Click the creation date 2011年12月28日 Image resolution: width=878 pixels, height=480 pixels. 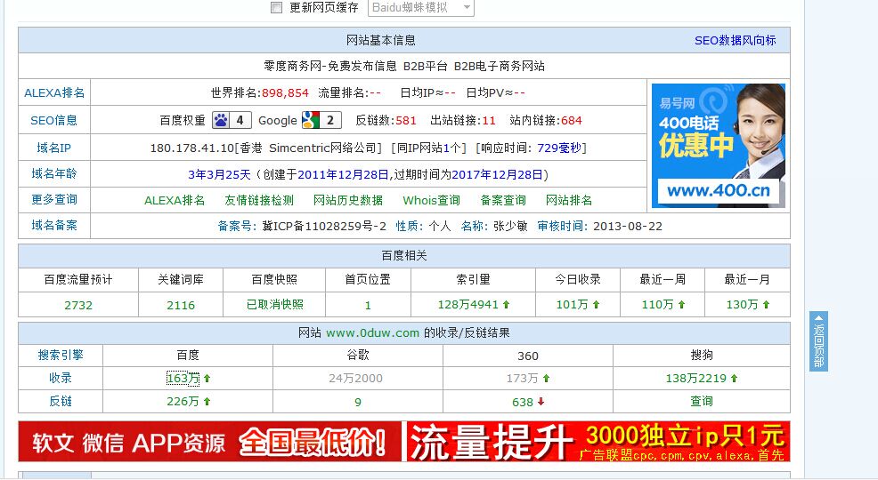(x=343, y=174)
